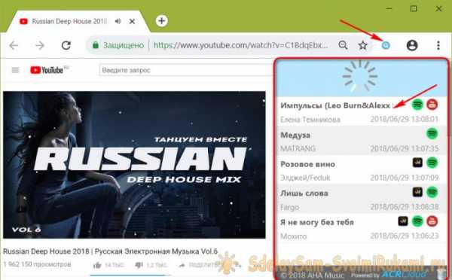Click the recognition spinner in AHA Music popup
Screen dimensions: 452x280
coord(359,76)
